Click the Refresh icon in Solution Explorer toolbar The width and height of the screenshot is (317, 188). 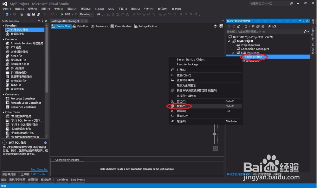(x=253, y=26)
